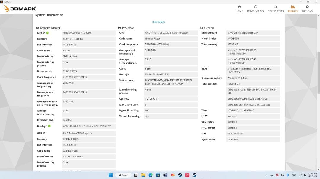Click the Time 2026-04-01 11:08 value
This screenshot has height=179, width=320.
pyautogui.click(x=253, y=111)
